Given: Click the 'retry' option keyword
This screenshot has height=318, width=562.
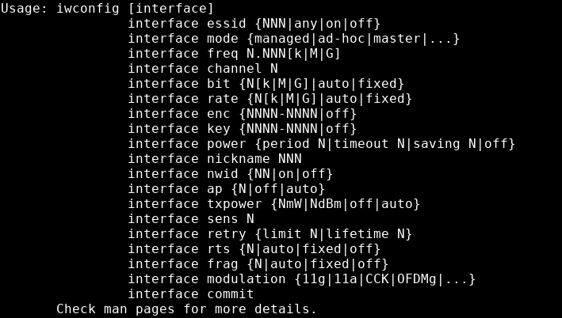Looking at the screenshot, I should pos(226,234).
